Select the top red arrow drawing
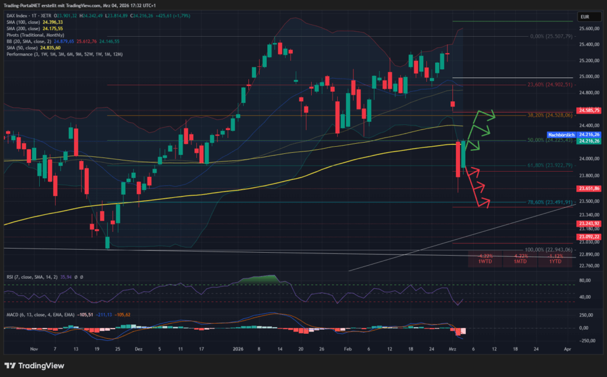This screenshot has width=607, height=377. tap(472, 173)
